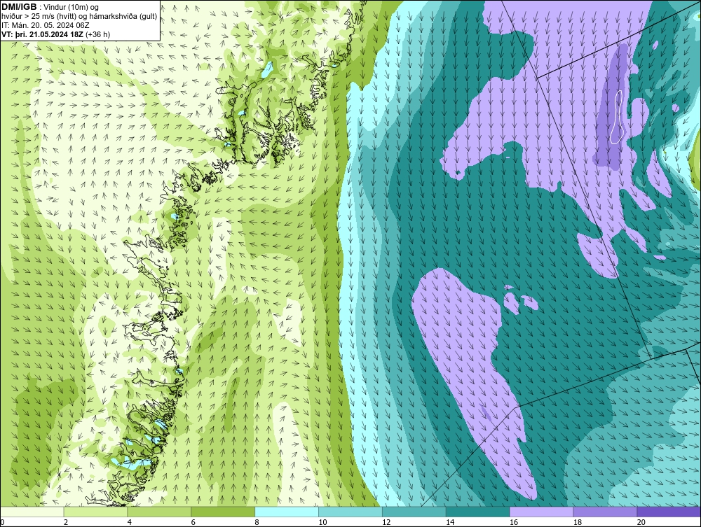Click legend scale label 20

click(x=641, y=522)
